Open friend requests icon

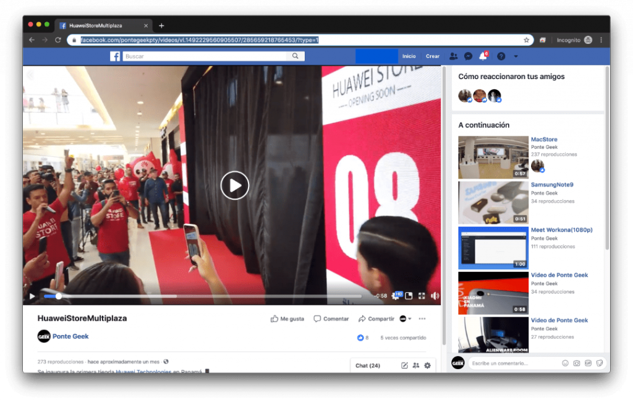(453, 56)
